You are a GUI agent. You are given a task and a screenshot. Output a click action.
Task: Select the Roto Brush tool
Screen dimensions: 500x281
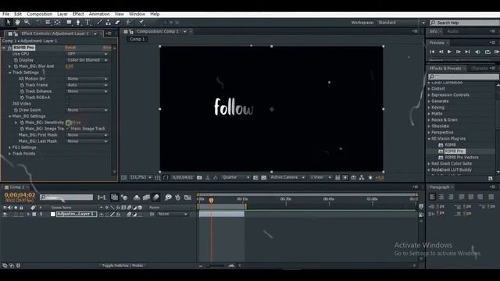coord(129,23)
